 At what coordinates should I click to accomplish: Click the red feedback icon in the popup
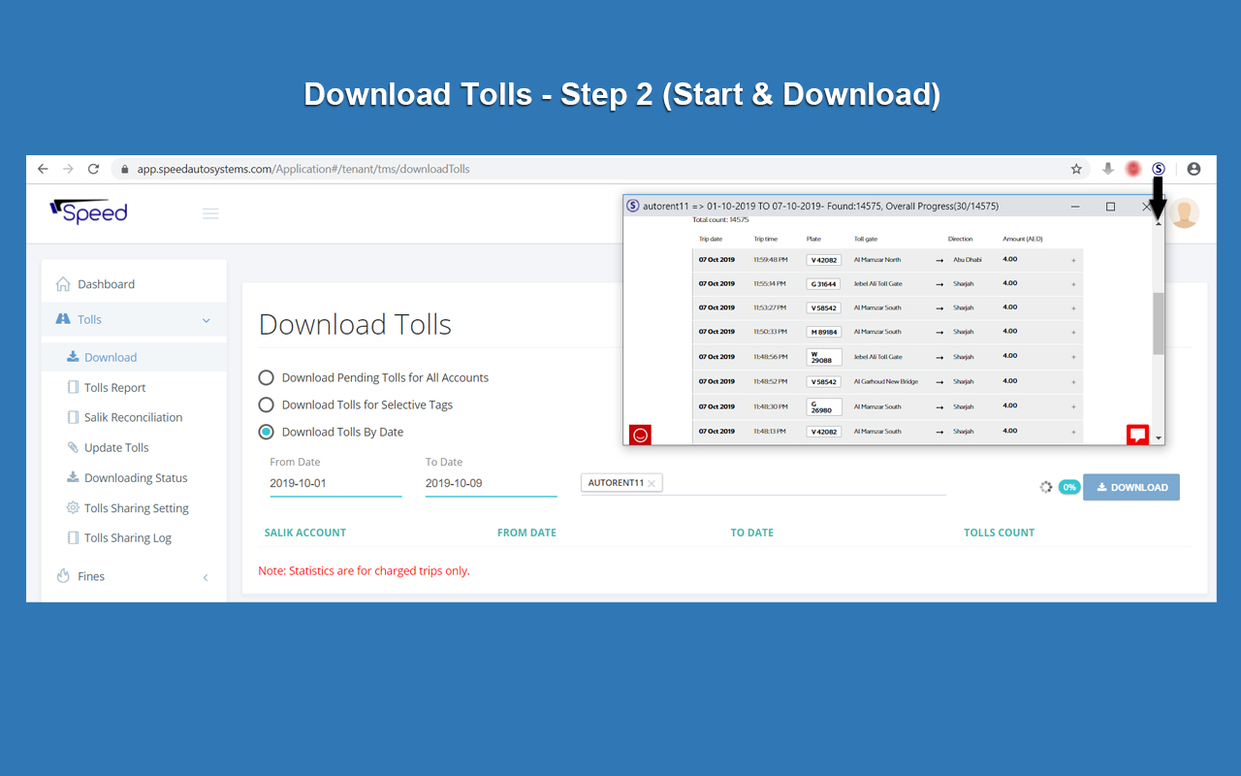click(x=1137, y=435)
